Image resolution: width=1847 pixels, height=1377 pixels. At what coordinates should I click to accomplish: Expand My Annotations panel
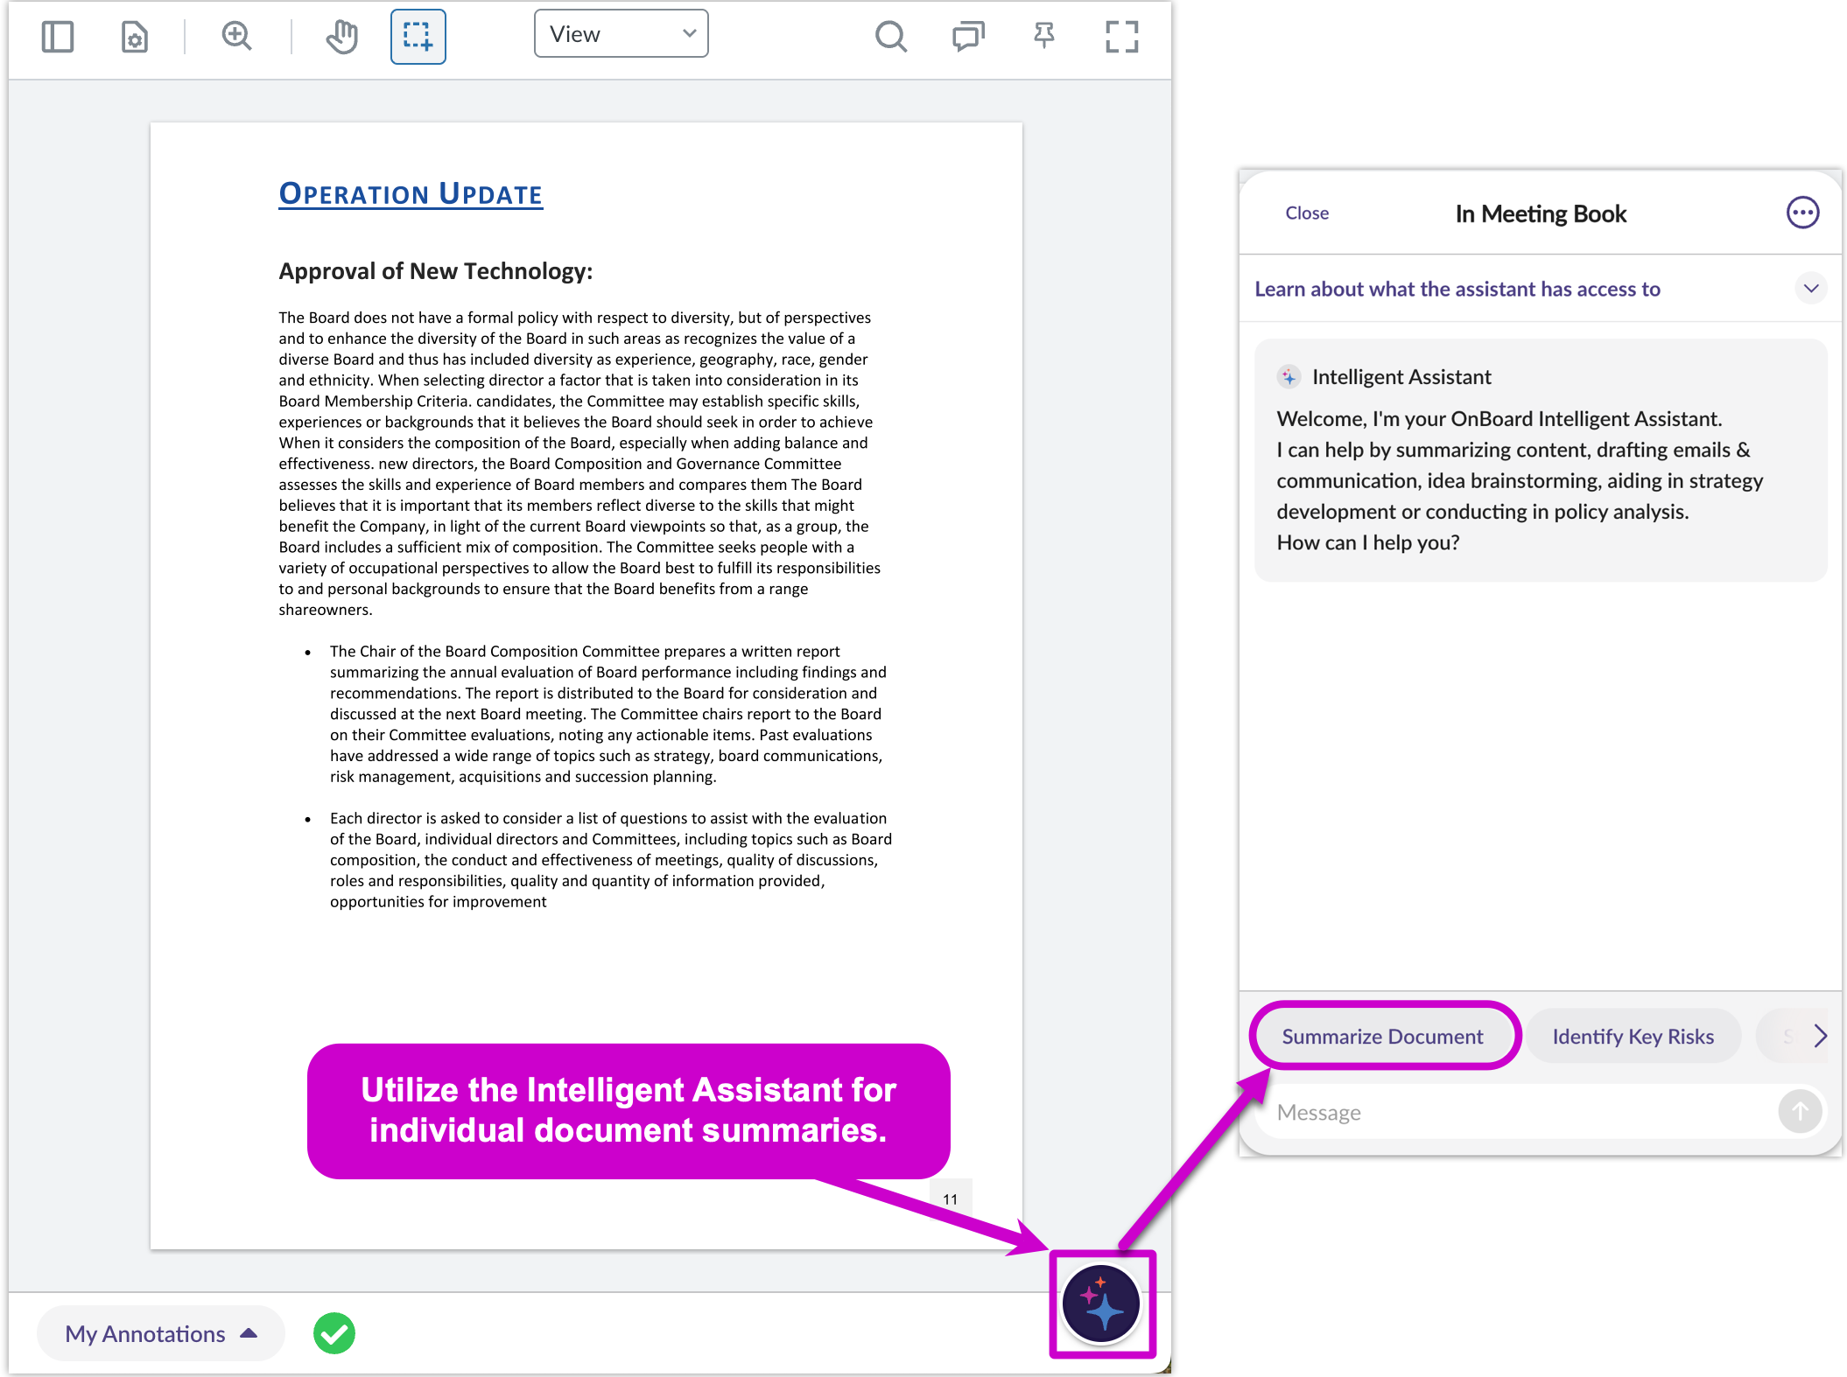(x=161, y=1333)
